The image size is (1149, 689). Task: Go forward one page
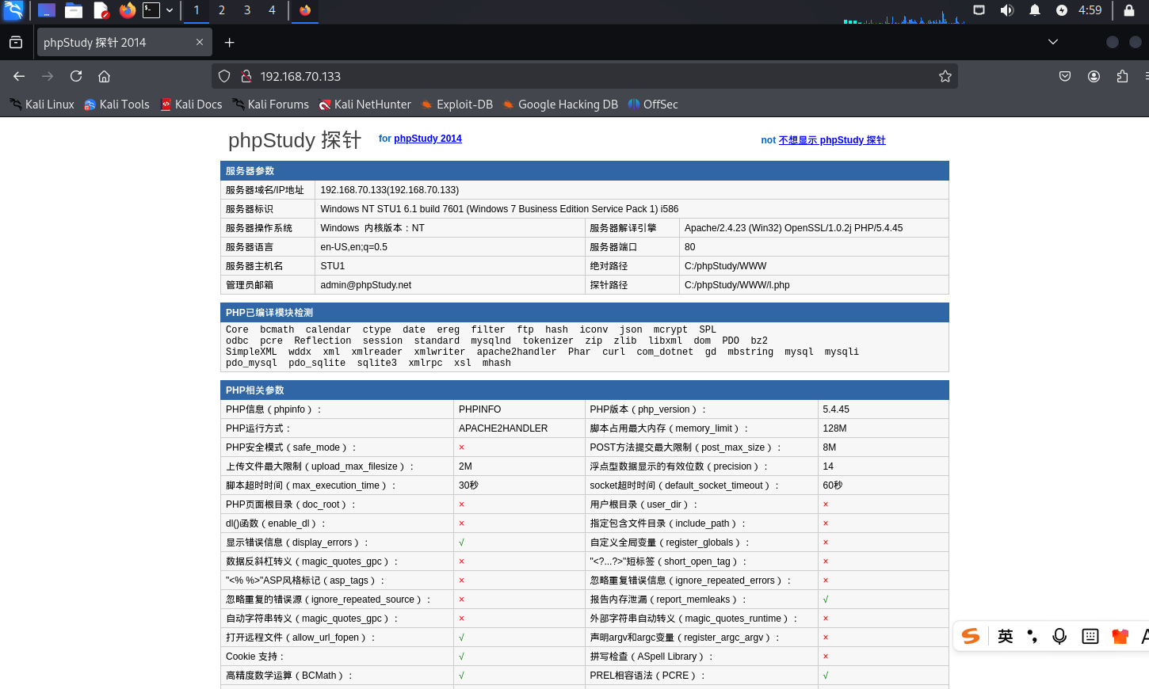(x=48, y=76)
